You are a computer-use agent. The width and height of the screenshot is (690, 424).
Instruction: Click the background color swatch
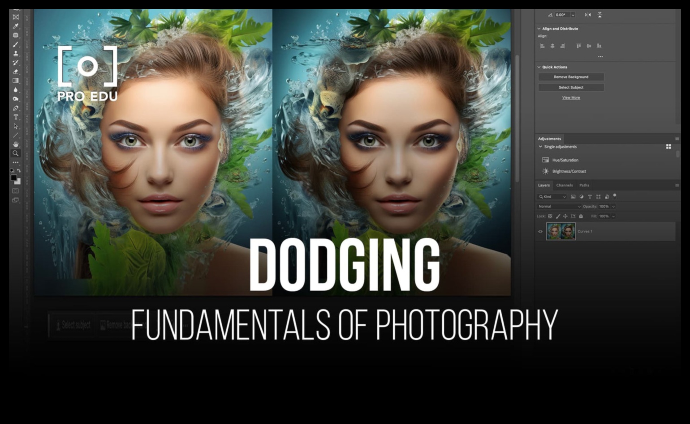(18, 182)
